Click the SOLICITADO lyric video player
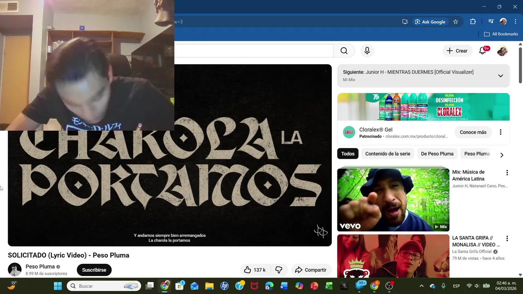The width and height of the screenshot is (523, 294). click(x=170, y=155)
